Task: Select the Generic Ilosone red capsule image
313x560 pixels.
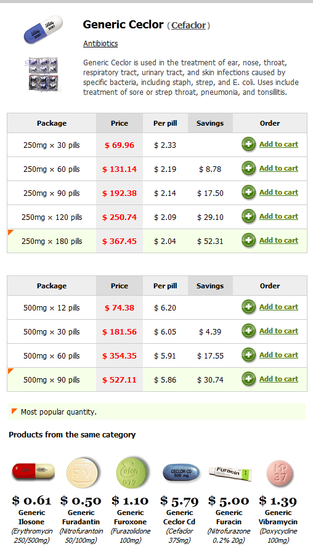Action: click(33, 472)
